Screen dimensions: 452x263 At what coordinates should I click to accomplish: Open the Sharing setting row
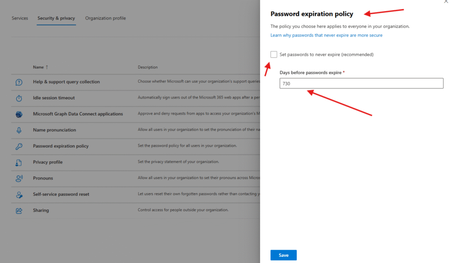[x=41, y=210]
